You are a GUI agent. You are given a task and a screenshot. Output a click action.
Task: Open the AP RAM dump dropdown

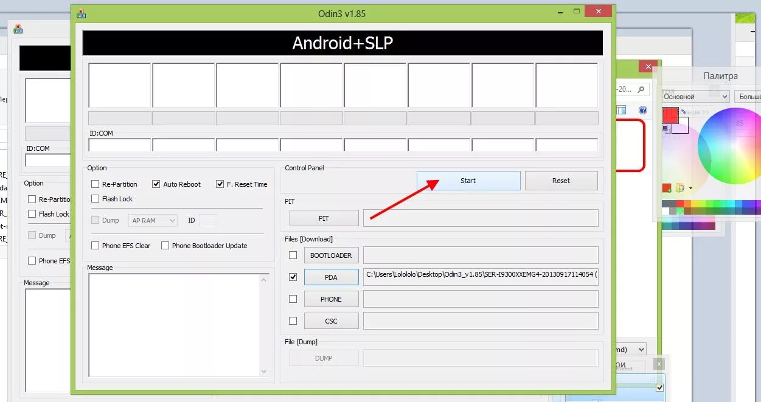click(x=153, y=221)
